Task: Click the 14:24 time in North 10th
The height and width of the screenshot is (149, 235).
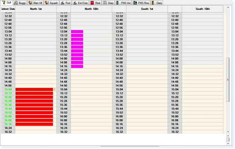Action: click(64, 70)
